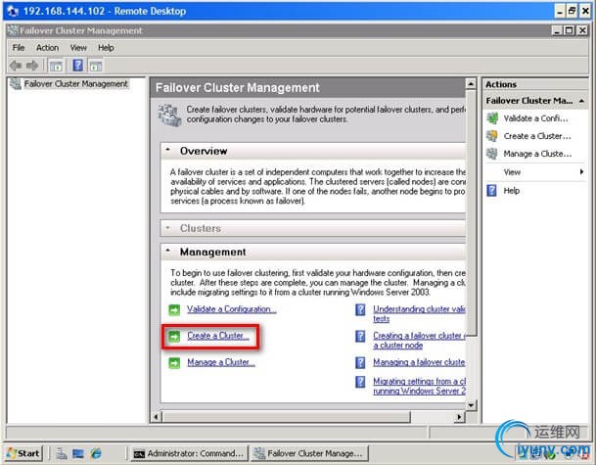Open Creating a failover cluster help link
The height and width of the screenshot is (465, 596).
pyautogui.click(x=419, y=341)
